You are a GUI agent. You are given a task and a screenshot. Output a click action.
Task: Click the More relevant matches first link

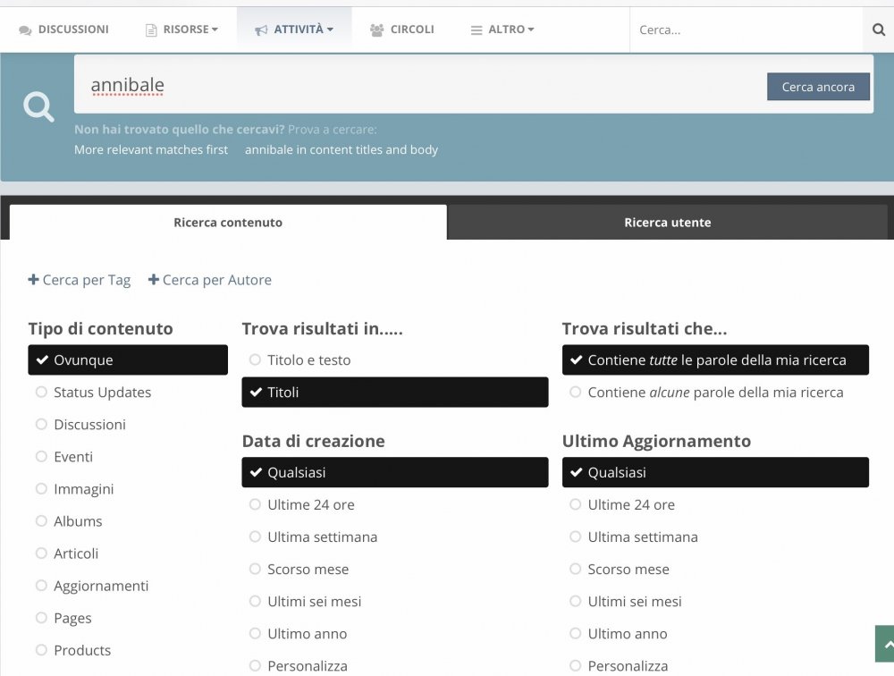click(151, 150)
